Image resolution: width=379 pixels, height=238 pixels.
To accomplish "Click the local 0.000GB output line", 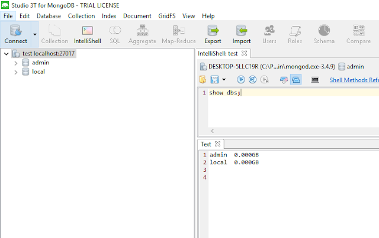I will click(234, 162).
